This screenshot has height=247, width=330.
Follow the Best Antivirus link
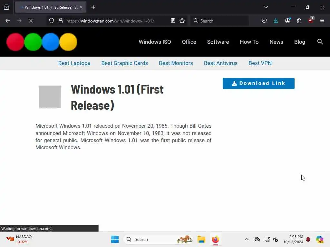(x=220, y=63)
